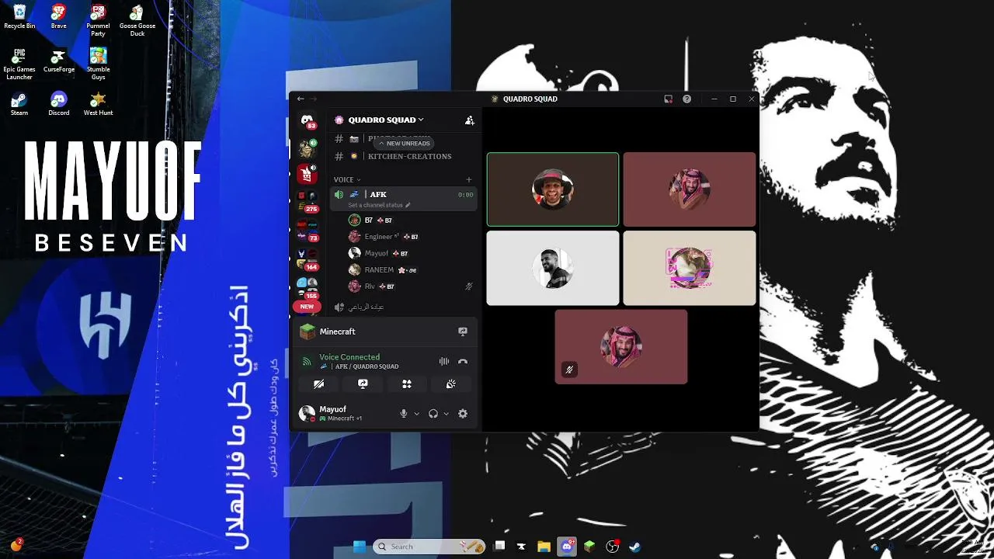Screen dimensions: 994x559
Task: Invite people to QUADRO SQUAD server
Action: tap(469, 120)
